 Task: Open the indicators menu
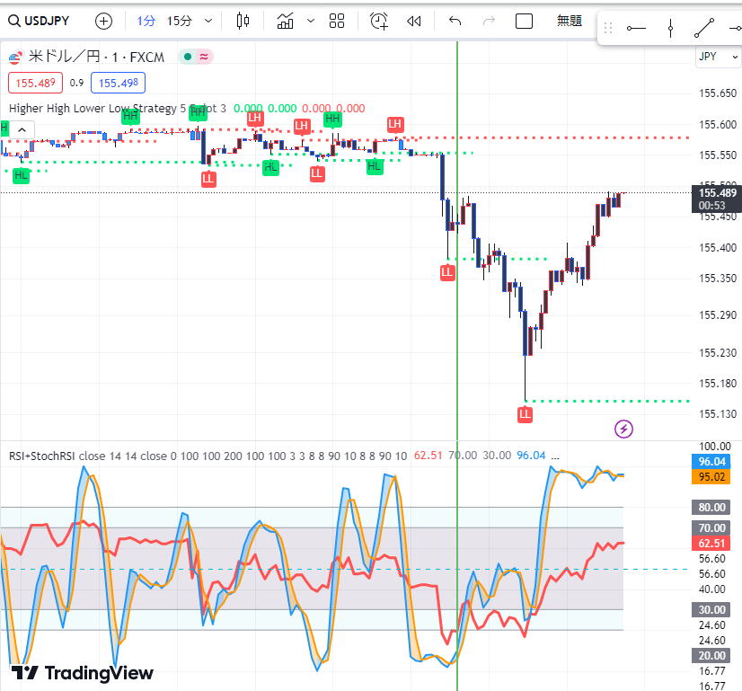[286, 21]
